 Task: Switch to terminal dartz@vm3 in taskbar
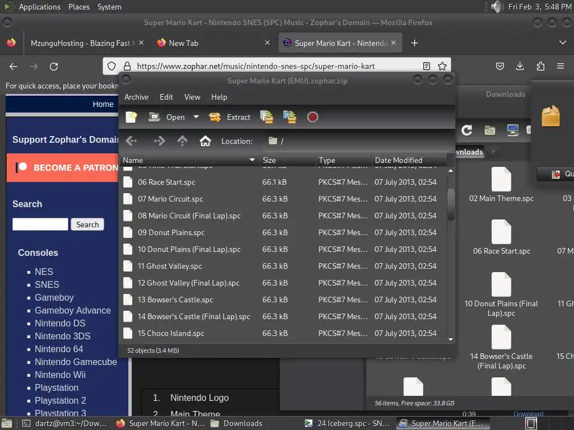pos(64,423)
